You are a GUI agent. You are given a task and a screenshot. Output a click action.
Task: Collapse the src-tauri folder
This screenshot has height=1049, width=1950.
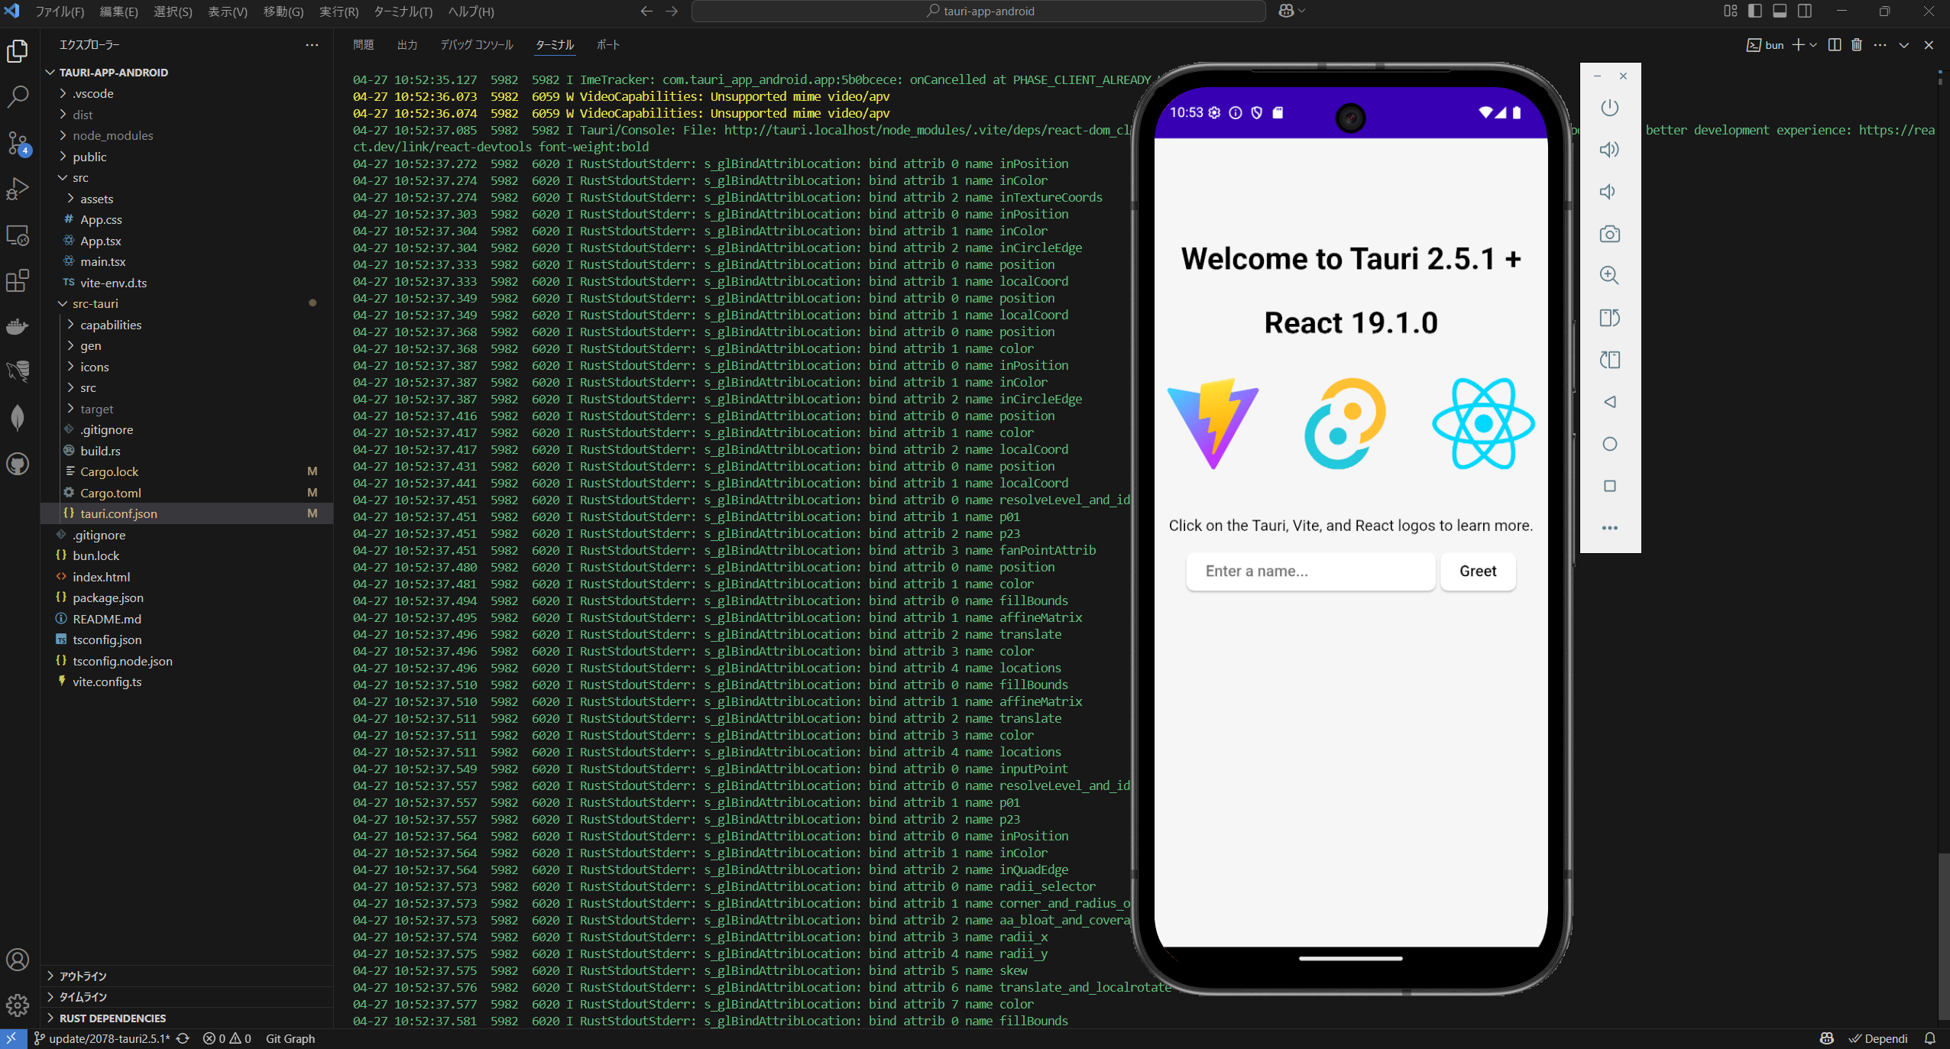(x=96, y=303)
